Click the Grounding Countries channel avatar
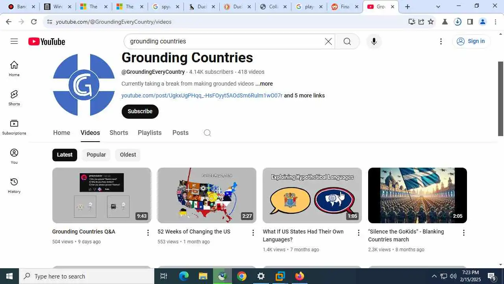This screenshot has height=284, width=504. tap(84, 85)
